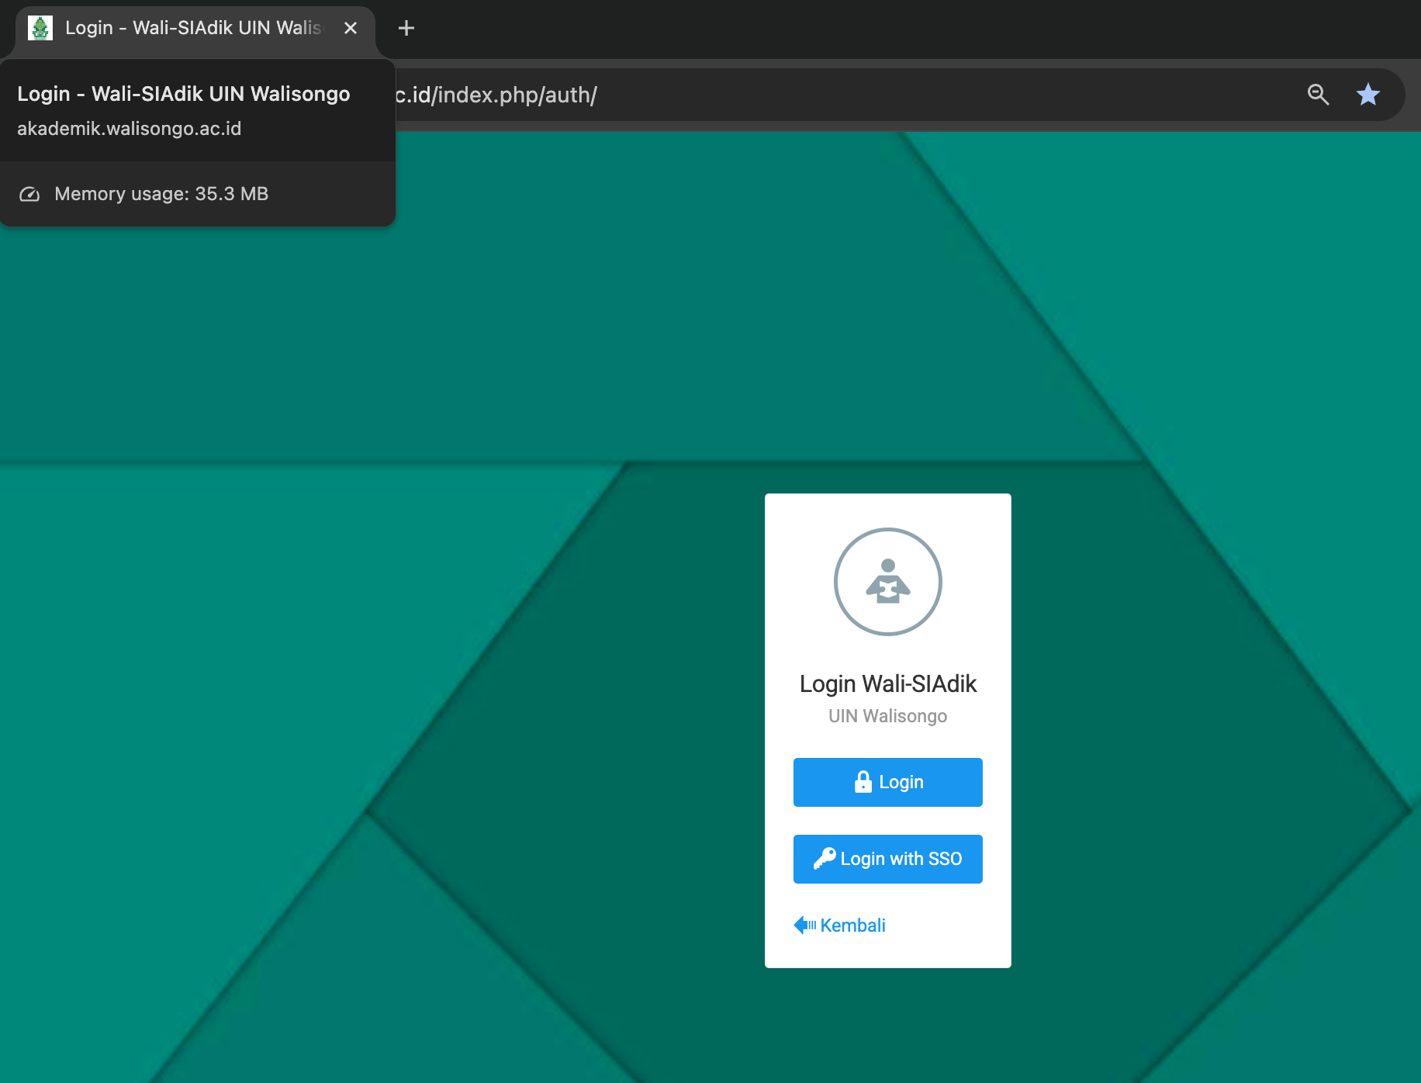1421x1083 pixels.
Task: Click the zoom magnifier icon in address bar
Action: (1318, 95)
